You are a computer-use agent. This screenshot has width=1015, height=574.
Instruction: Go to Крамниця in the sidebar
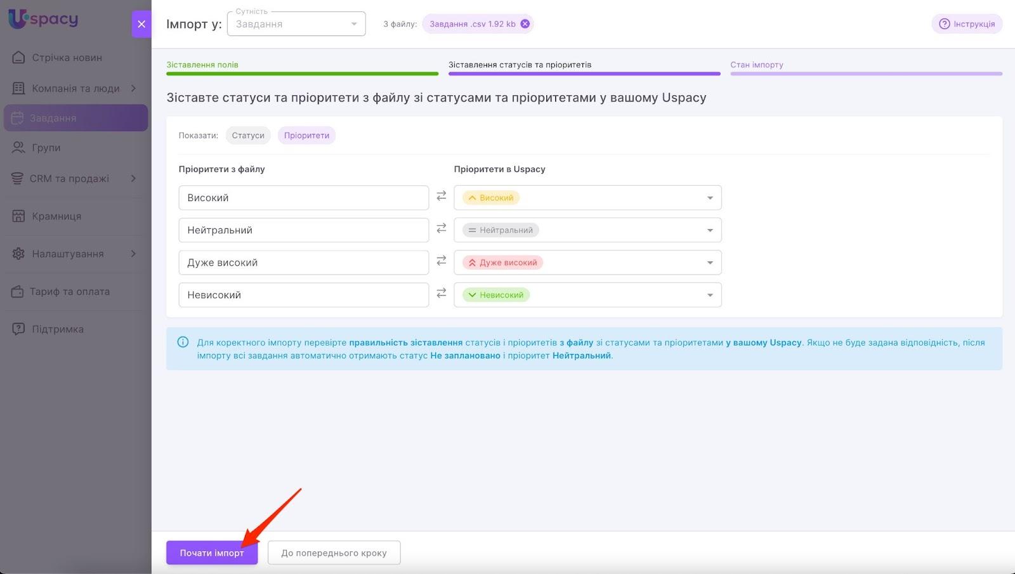(56, 216)
